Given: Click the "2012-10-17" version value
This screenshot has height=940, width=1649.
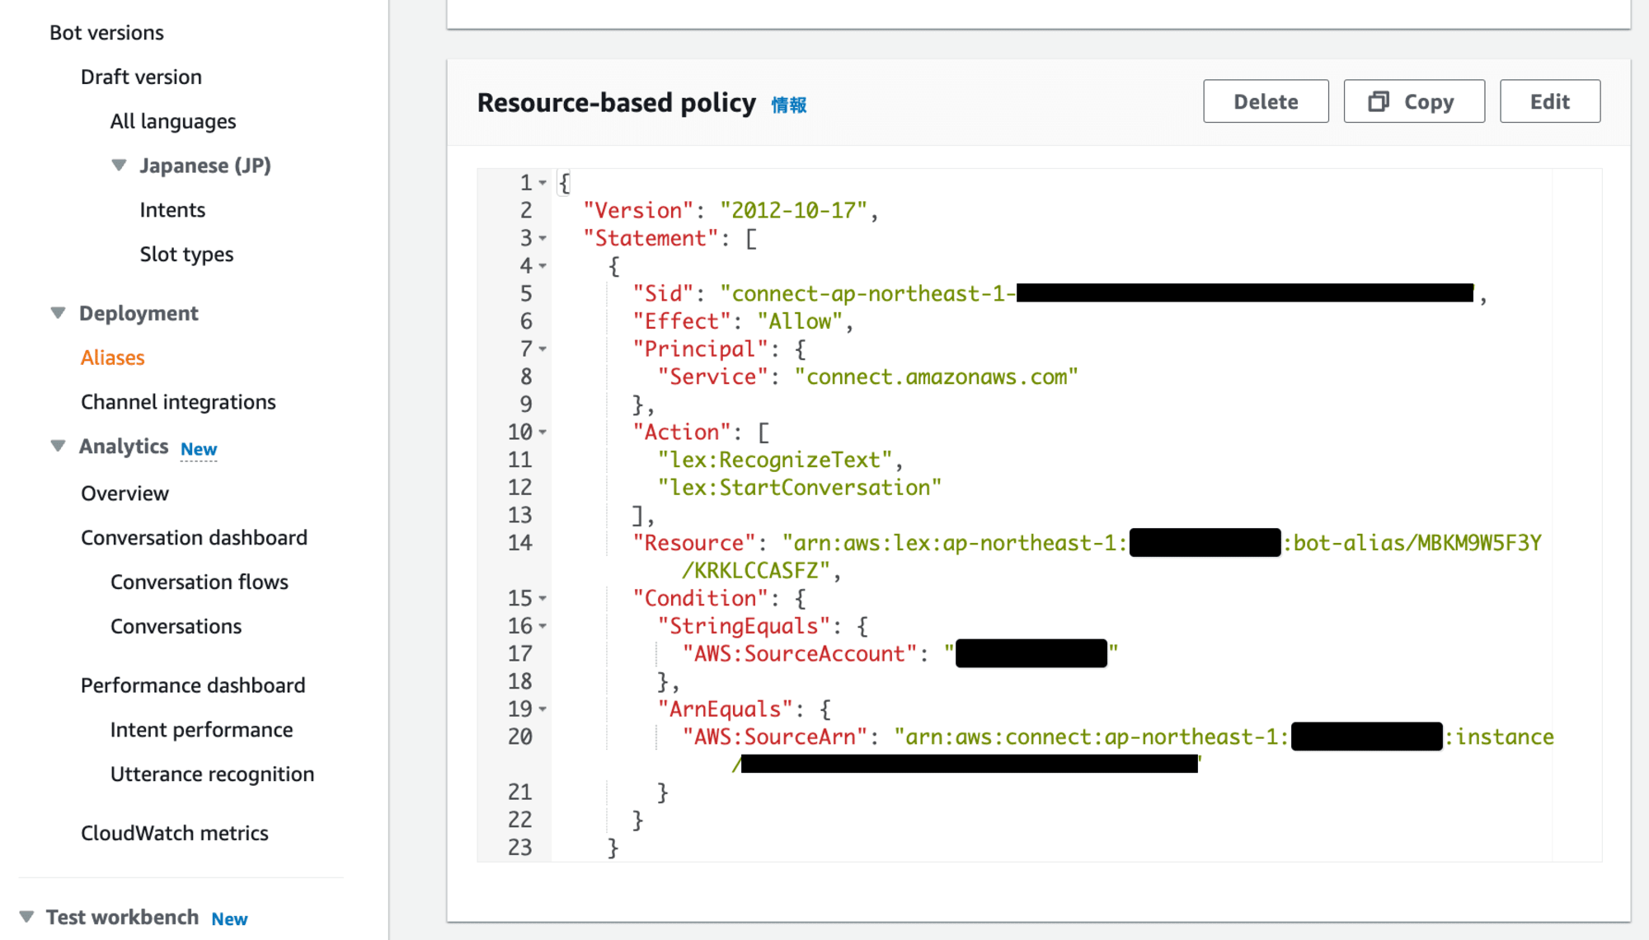Looking at the screenshot, I should [793, 211].
